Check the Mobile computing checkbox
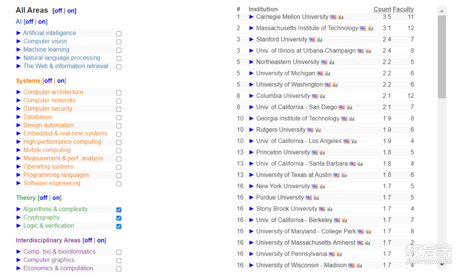 tap(119, 151)
